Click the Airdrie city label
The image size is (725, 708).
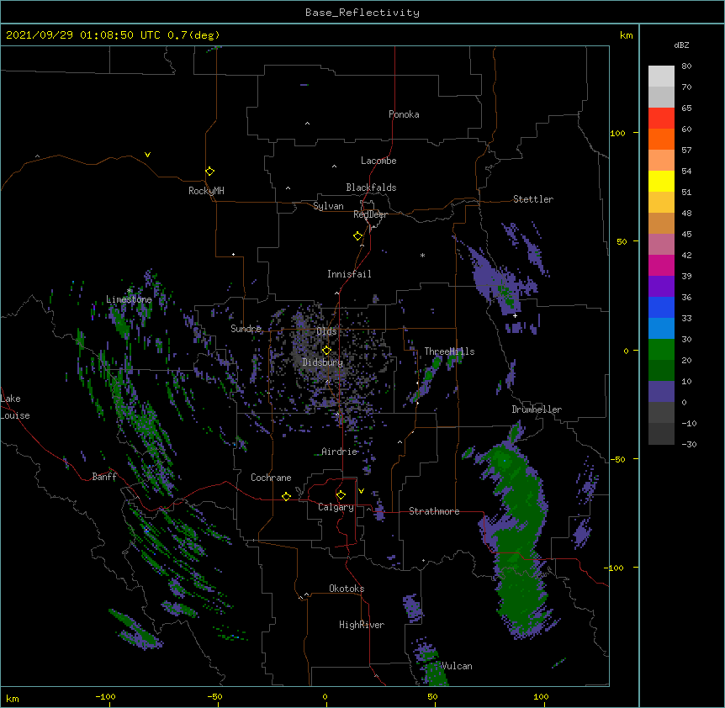tap(340, 452)
